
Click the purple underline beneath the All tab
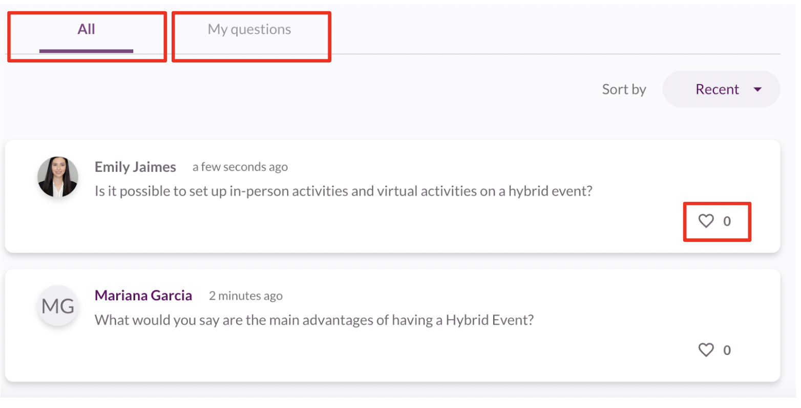pyautogui.click(x=86, y=51)
